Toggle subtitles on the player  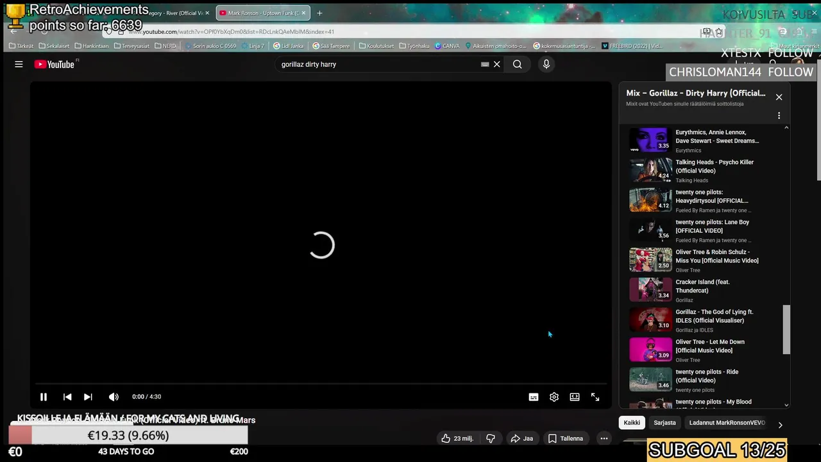(x=533, y=397)
